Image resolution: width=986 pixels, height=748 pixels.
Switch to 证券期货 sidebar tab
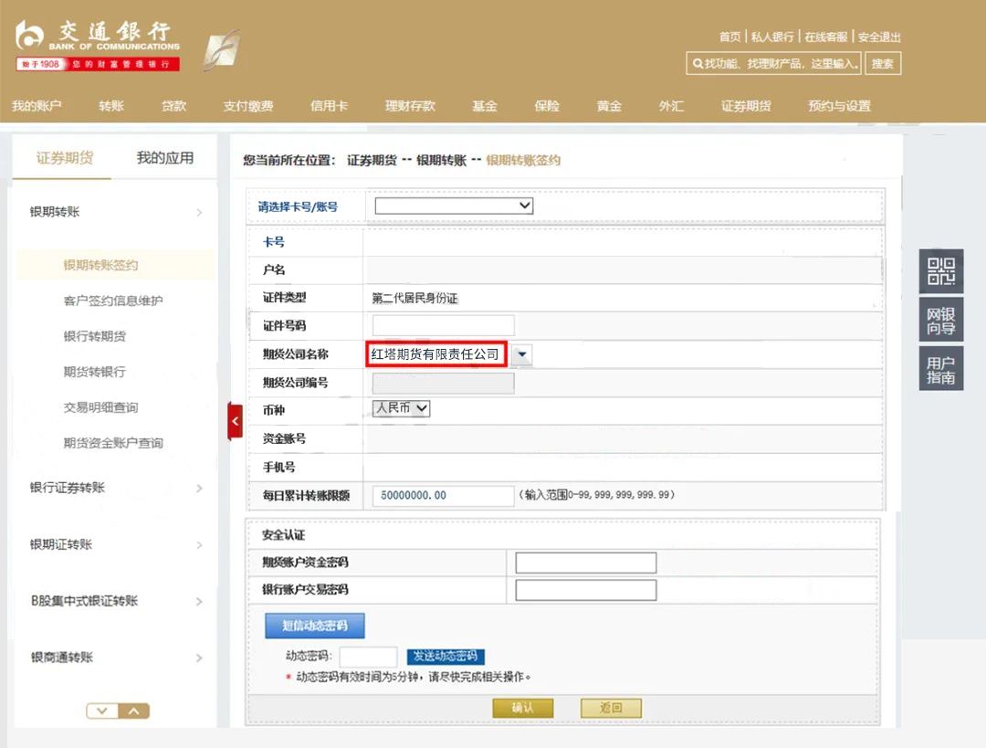[x=65, y=158]
